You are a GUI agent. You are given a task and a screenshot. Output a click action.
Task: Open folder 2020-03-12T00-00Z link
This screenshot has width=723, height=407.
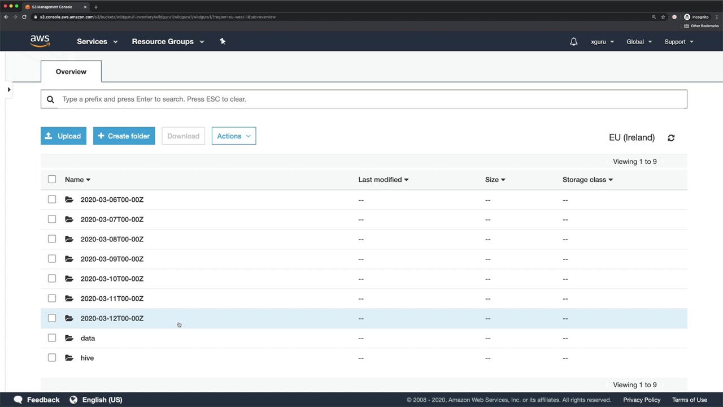112,318
